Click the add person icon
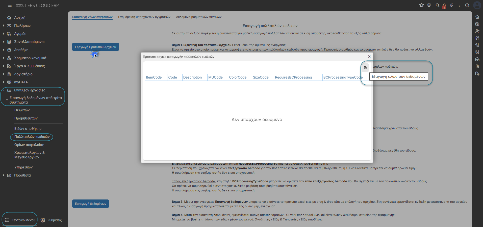The height and width of the screenshot is (227, 483). pos(477,31)
